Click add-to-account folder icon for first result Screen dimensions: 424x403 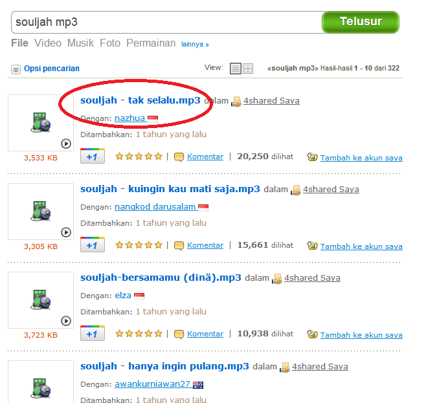coord(312,157)
